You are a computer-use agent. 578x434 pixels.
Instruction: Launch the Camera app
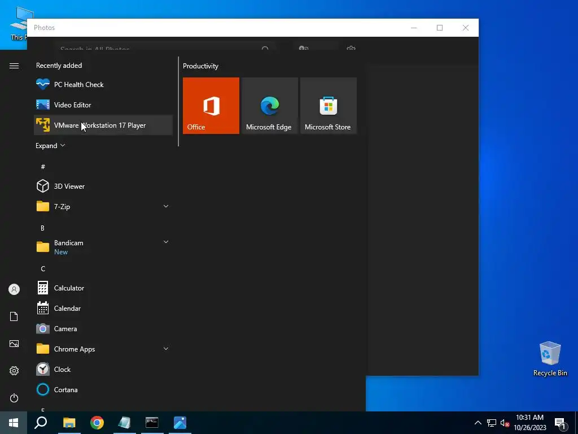[x=103, y=328]
